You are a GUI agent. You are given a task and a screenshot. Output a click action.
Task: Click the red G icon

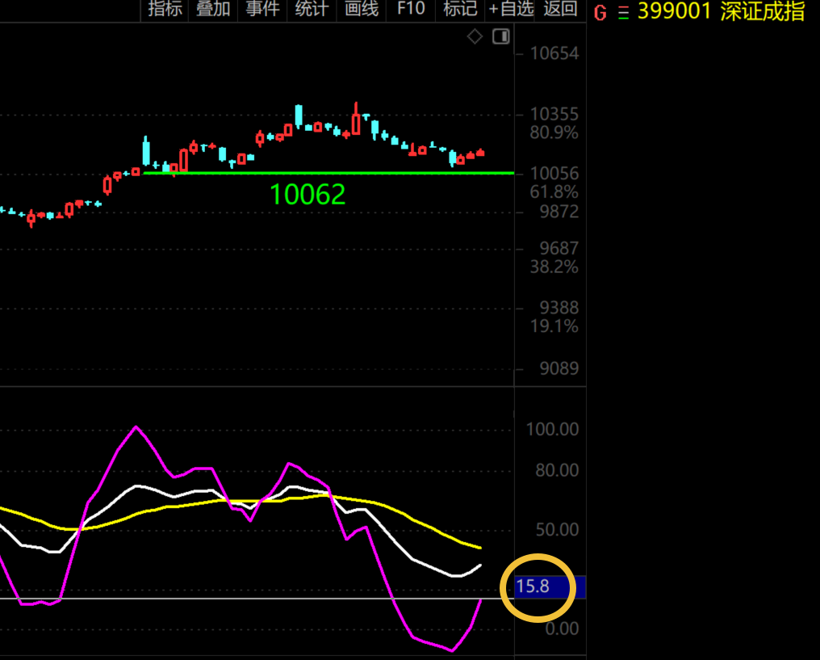(600, 13)
